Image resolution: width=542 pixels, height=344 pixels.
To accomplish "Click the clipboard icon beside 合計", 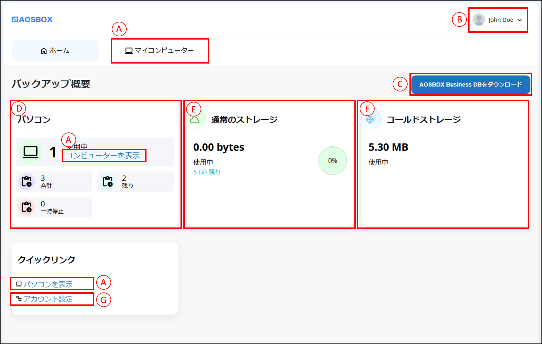I will pos(26,182).
